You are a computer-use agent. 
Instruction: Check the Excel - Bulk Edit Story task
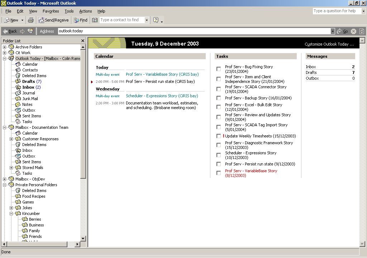219,107
